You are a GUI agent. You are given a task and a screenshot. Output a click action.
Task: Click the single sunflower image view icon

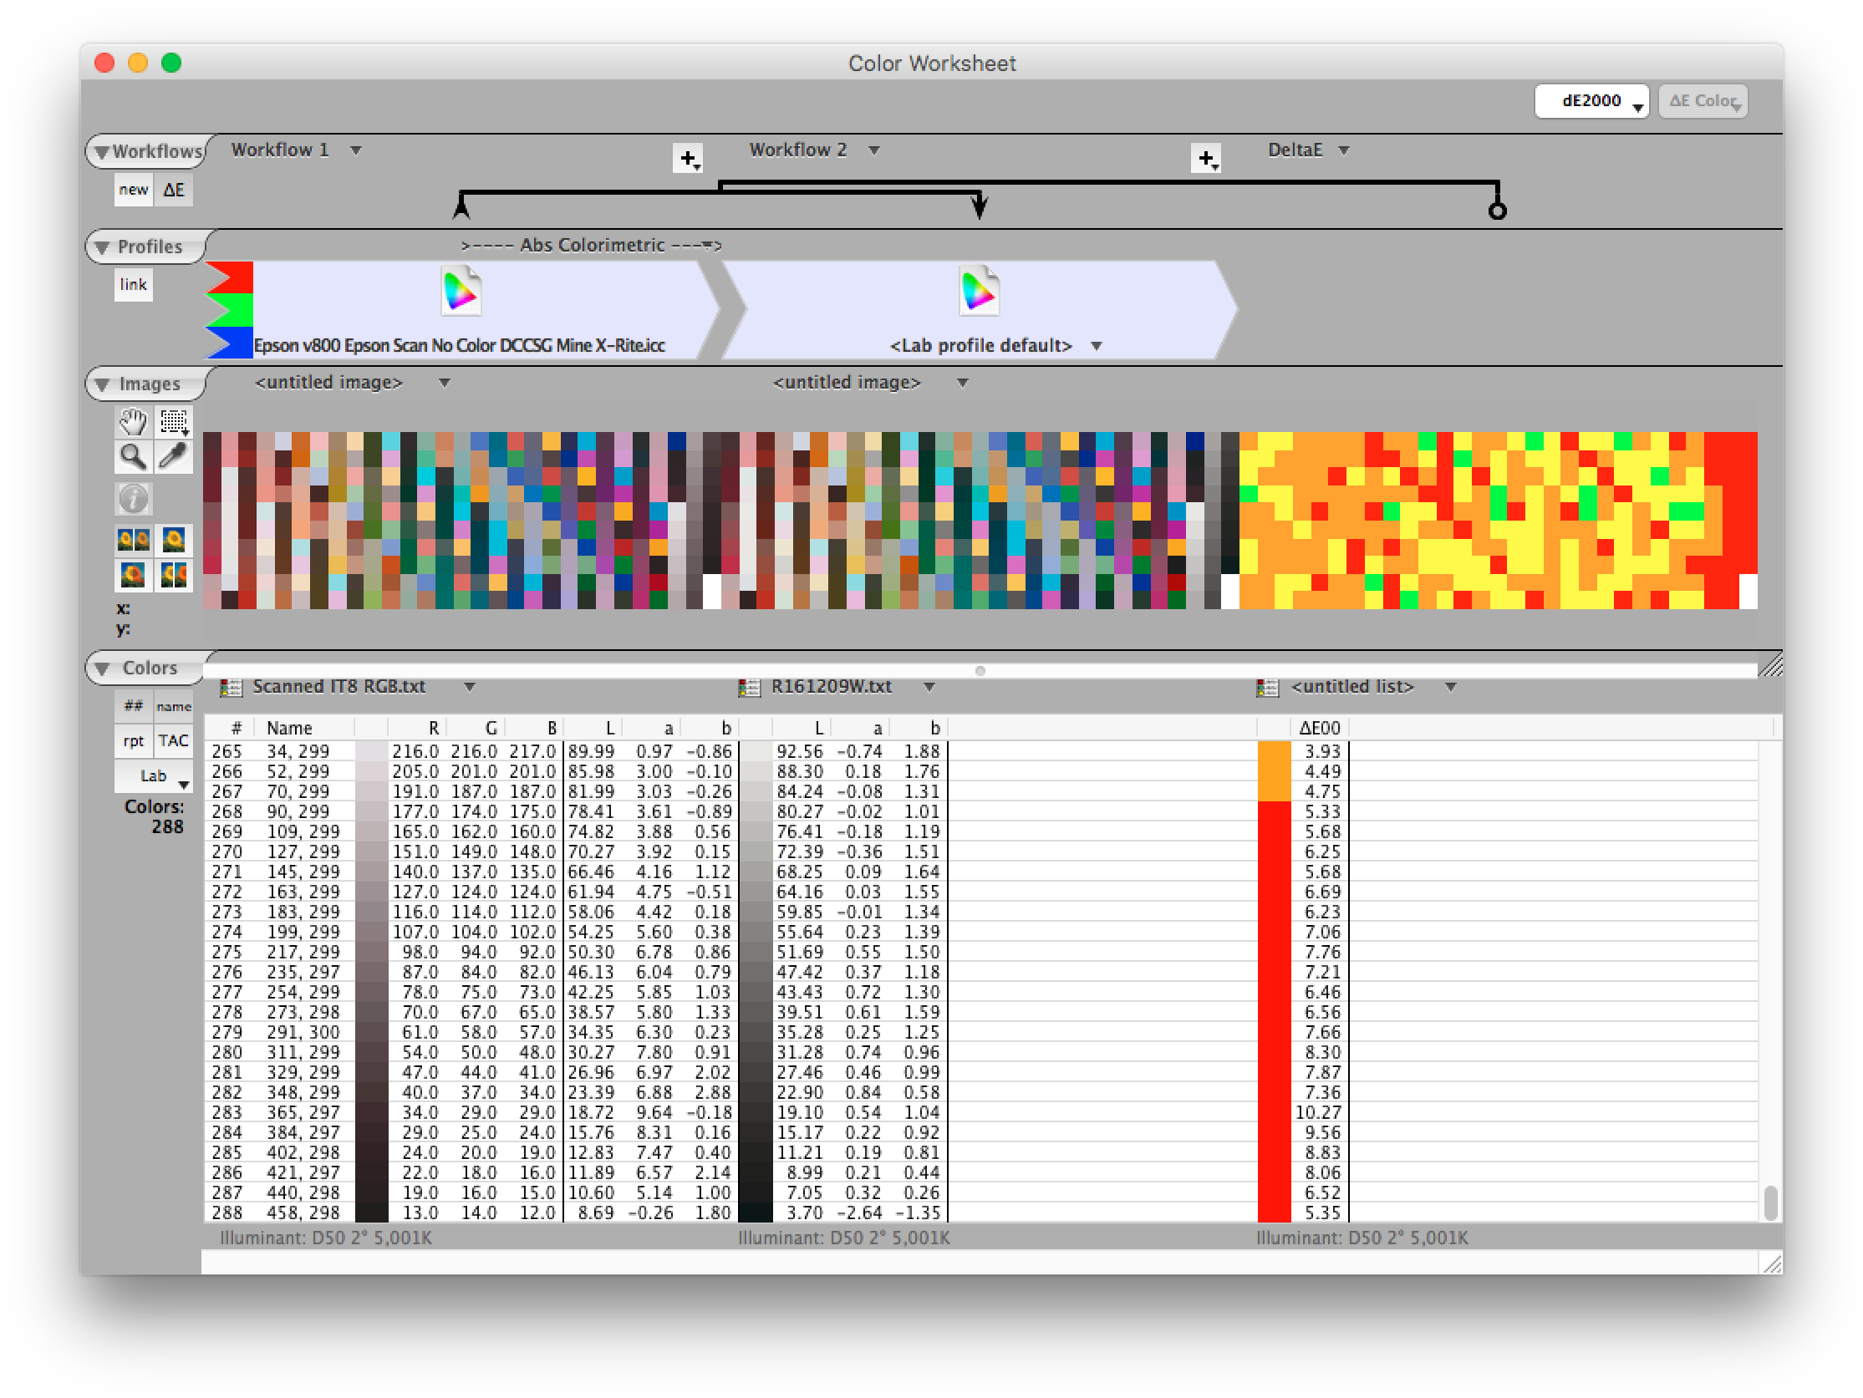pos(174,540)
